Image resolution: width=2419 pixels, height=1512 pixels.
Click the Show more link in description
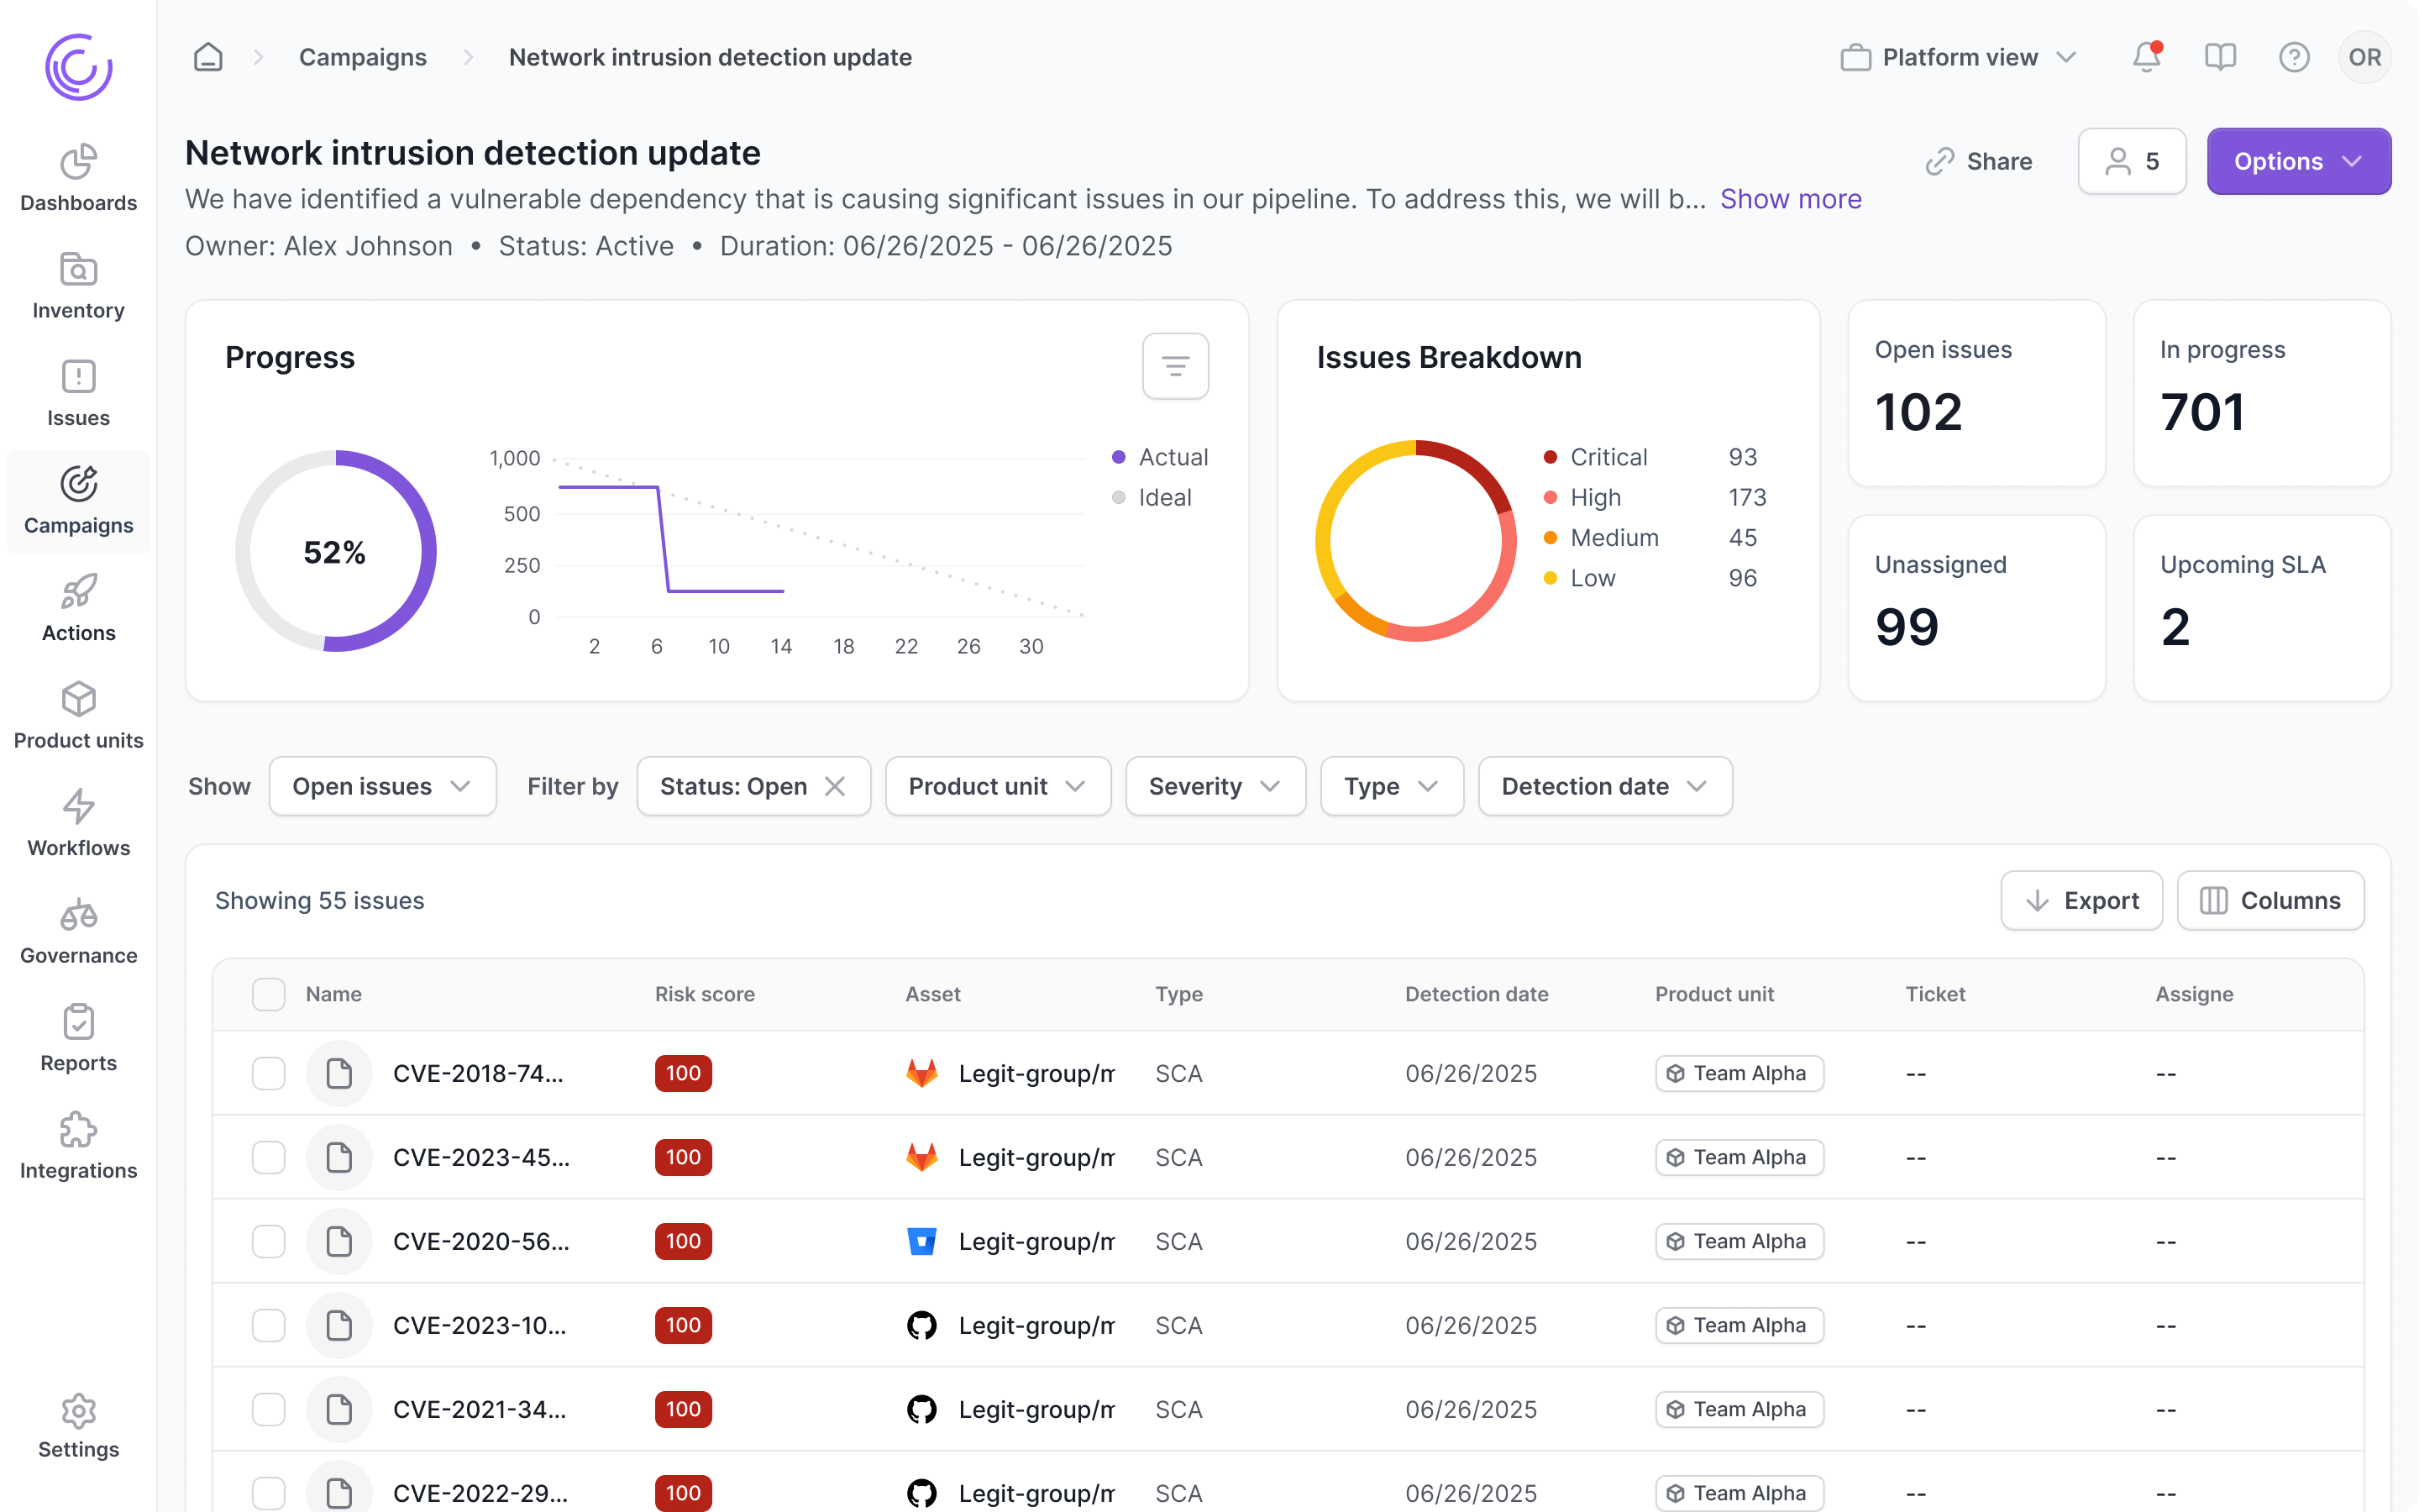pyautogui.click(x=1790, y=199)
